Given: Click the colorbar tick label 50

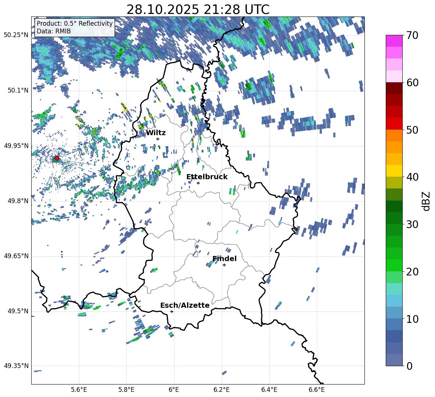Looking at the screenshot, I should click(412, 130).
